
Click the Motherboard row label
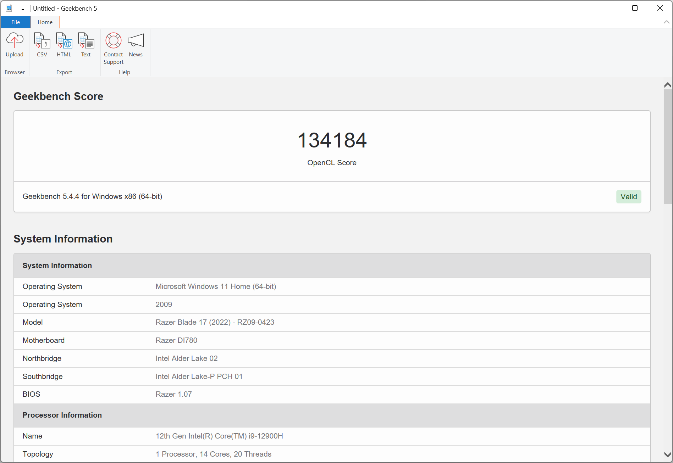(x=44, y=340)
